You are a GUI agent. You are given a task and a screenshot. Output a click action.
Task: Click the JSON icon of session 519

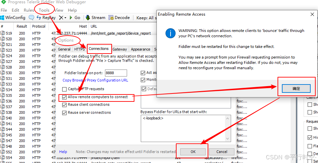[x=3, y=33]
